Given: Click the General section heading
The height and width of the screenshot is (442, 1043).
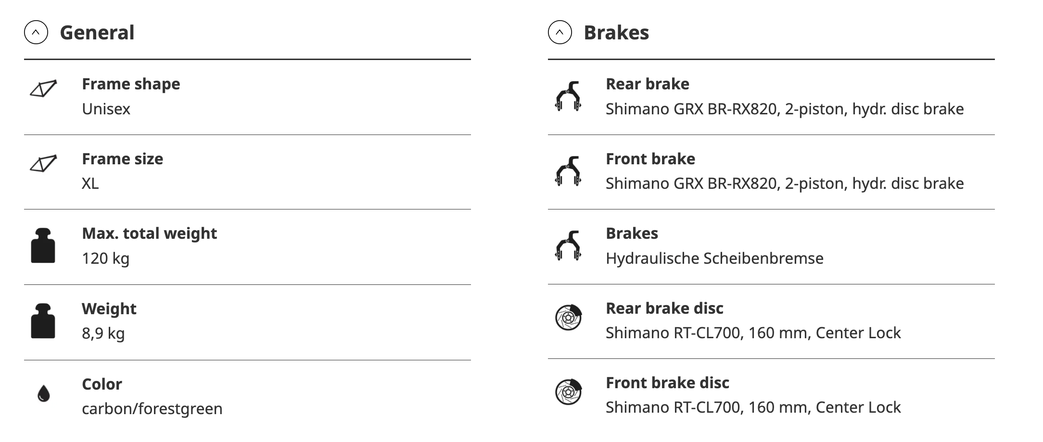Looking at the screenshot, I should 97,33.
